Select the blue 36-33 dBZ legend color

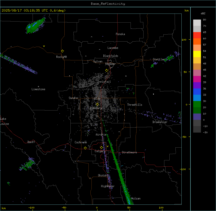coord(197,91)
